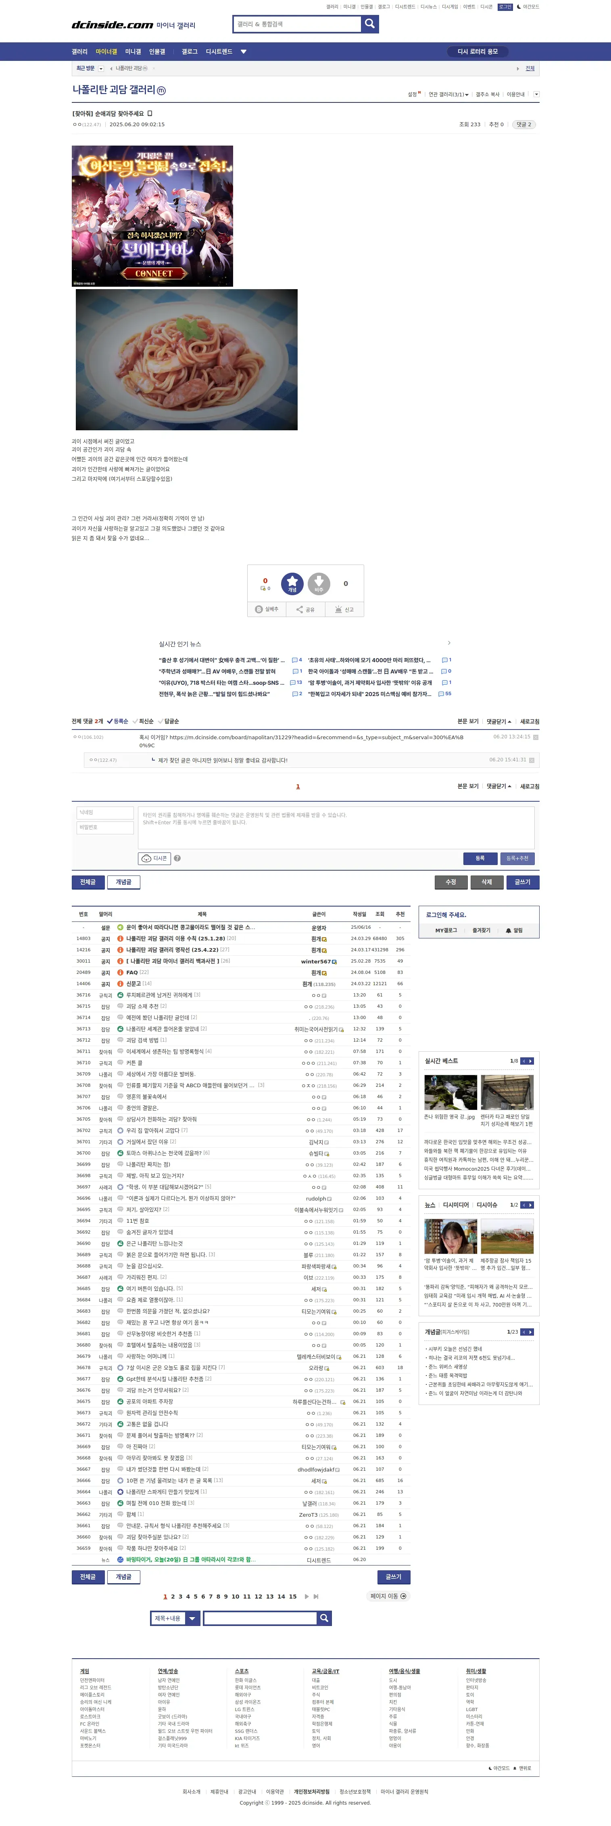Open the 연관 갤러리(3/1) dropdown

(x=449, y=94)
